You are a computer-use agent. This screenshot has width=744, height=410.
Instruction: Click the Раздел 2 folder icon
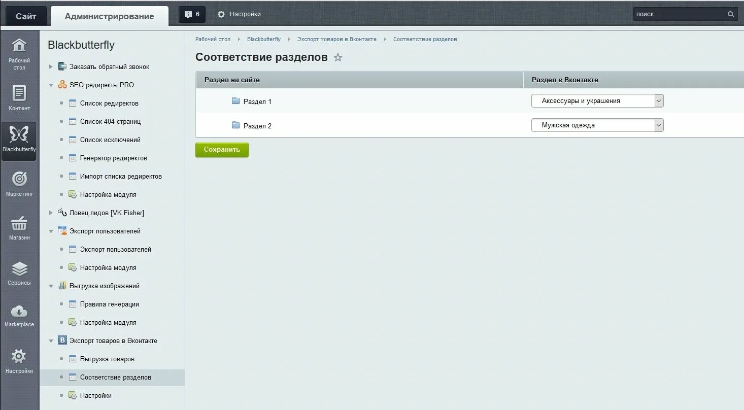(235, 125)
